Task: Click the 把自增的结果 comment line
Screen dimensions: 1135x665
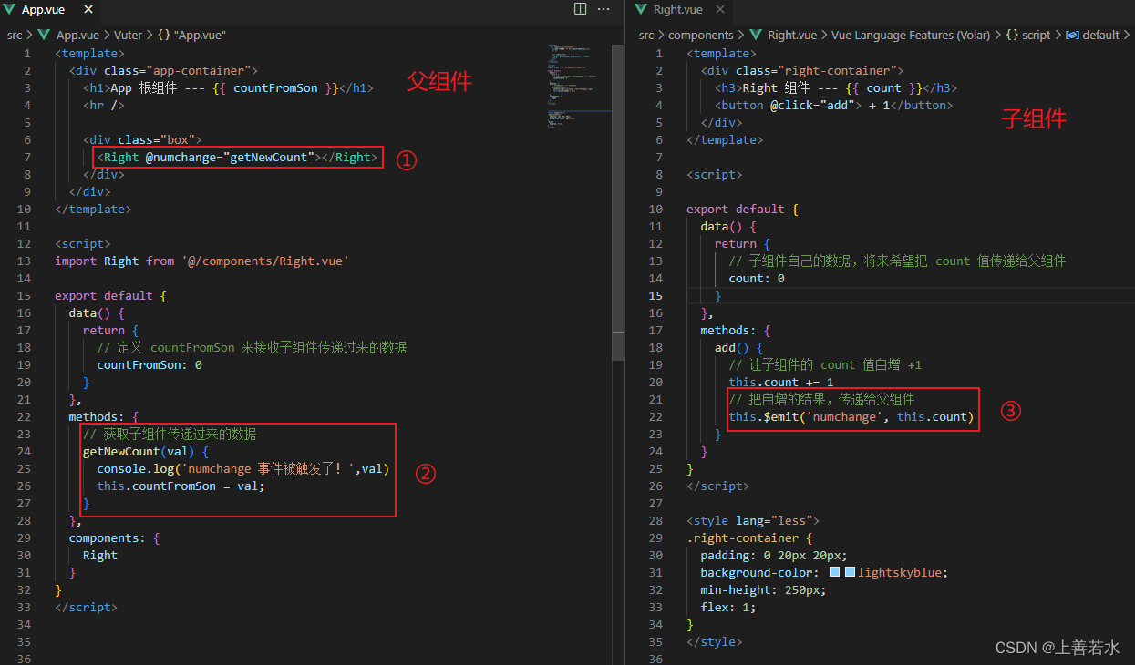Action: 821,400
